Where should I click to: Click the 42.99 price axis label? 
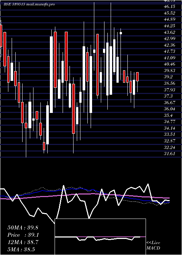(170, 39)
